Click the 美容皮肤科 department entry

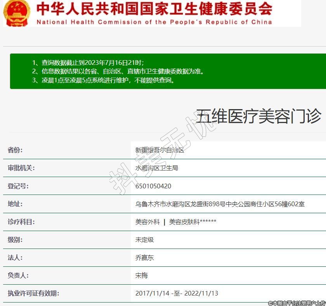coord(184,222)
